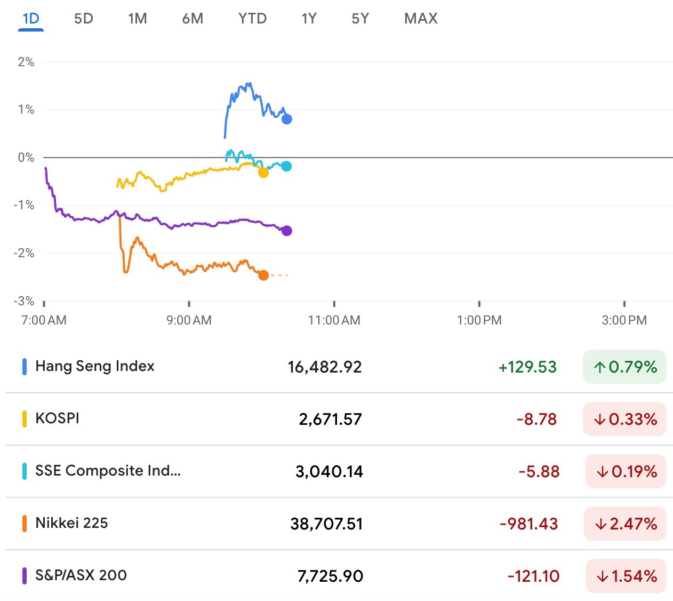Screen dimensions: 673x601
Task: Click the red 0.33% KOSPI badge
Action: [x=624, y=419]
